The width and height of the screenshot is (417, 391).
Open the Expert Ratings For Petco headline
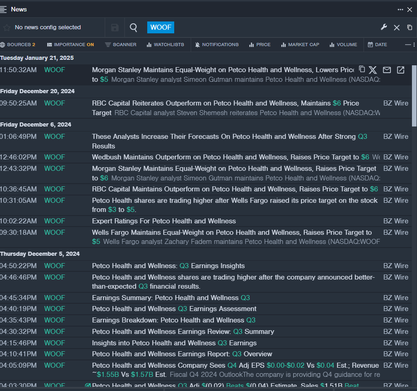coord(164,221)
